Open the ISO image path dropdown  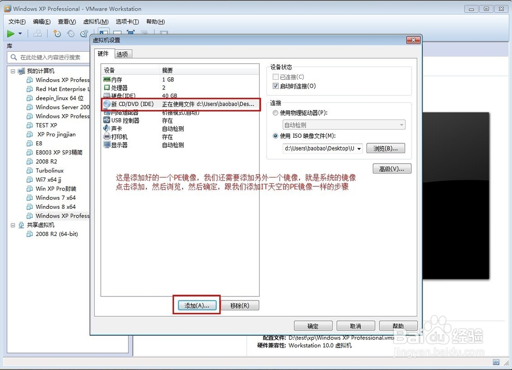(359, 148)
